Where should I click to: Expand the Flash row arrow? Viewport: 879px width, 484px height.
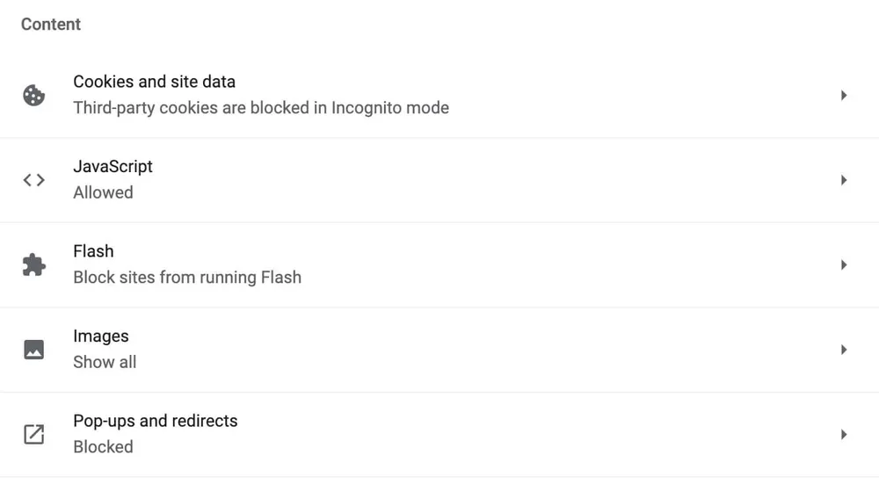843,264
